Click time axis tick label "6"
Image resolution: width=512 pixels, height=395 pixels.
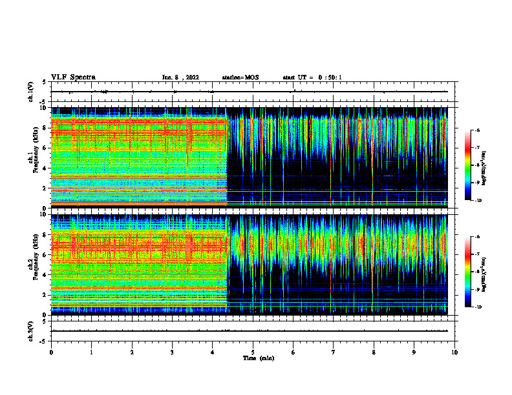[293, 352]
